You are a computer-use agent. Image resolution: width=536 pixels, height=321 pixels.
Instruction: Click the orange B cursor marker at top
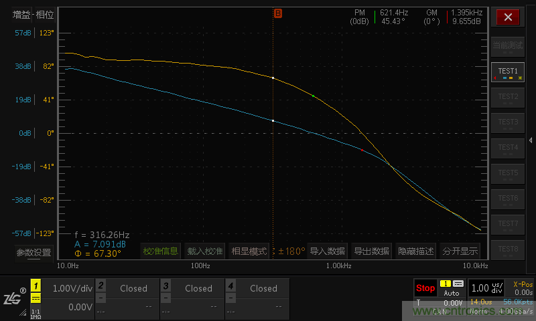[277, 13]
